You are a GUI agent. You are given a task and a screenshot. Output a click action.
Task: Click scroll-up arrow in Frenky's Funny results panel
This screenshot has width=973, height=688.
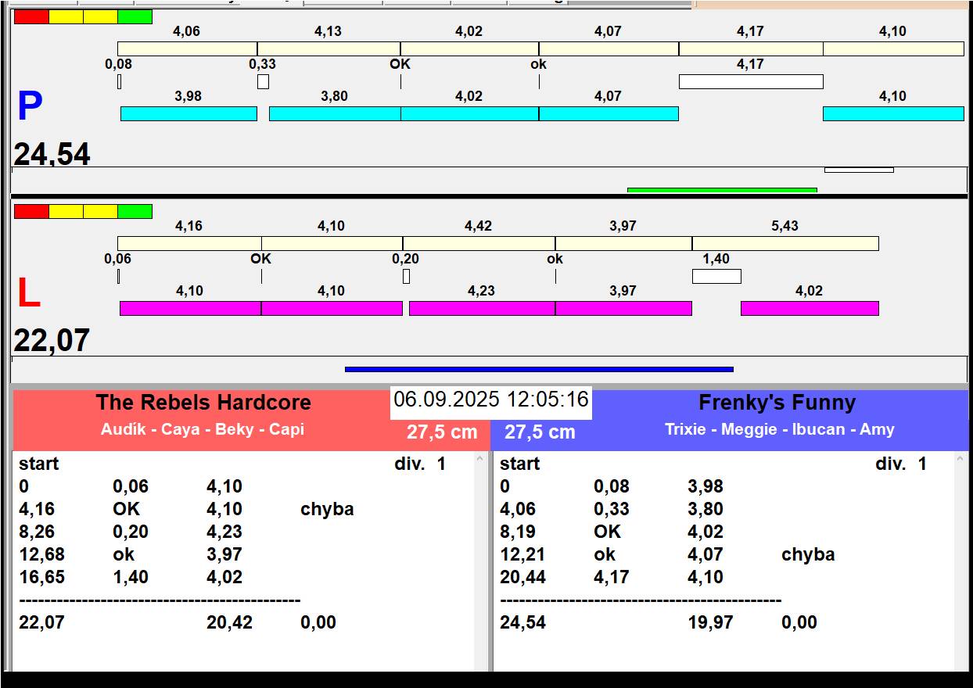point(961,460)
